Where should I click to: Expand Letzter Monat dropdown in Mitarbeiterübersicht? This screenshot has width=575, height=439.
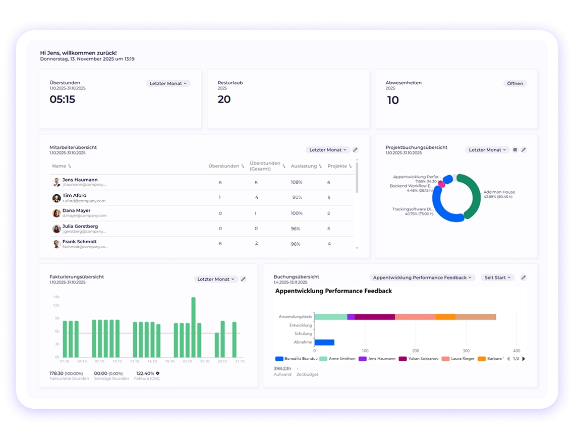pyautogui.click(x=328, y=150)
